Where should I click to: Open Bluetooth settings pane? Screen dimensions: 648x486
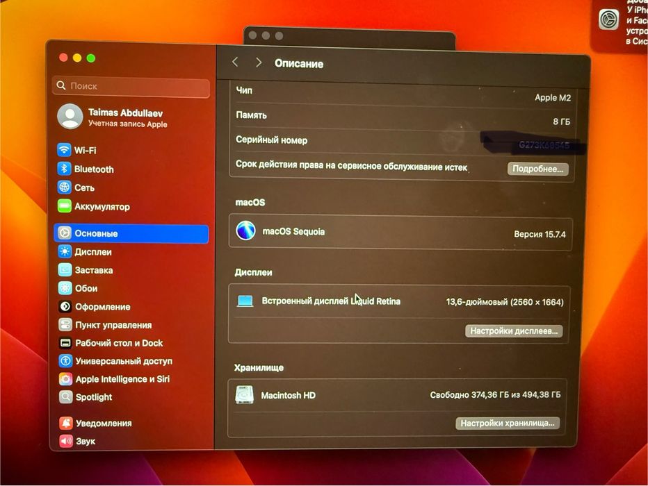[131, 169]
